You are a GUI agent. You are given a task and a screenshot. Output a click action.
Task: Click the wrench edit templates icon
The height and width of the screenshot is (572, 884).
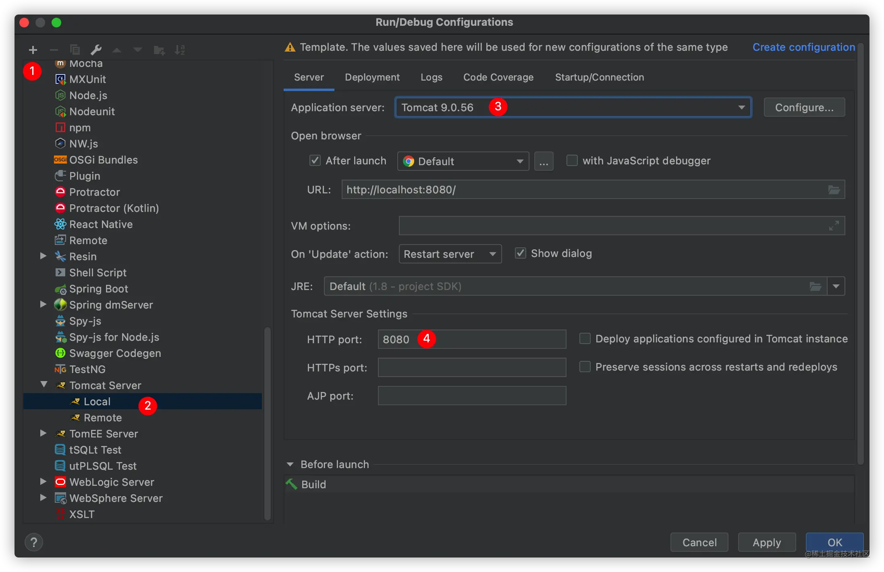(96, 50)
